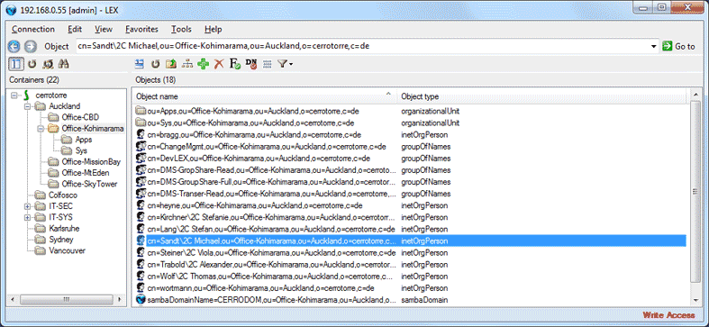Open the View menu
Image resolution: width=709 pixels, height=327 pixels.
click(x=104, y=30)
